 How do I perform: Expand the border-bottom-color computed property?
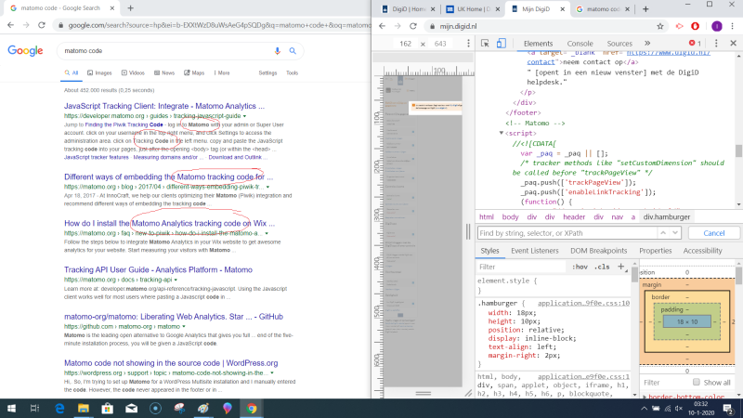click(644, 398)
